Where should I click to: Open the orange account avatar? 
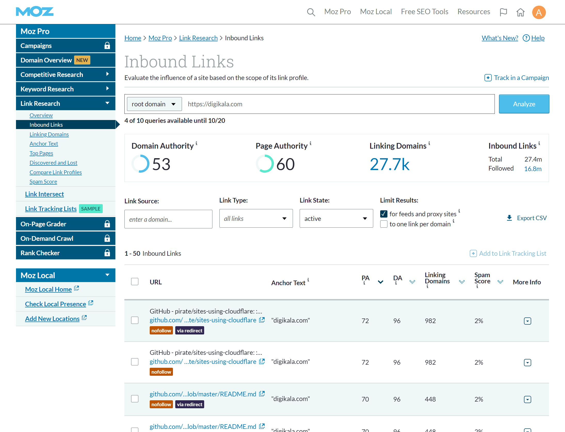coord(539,12)
